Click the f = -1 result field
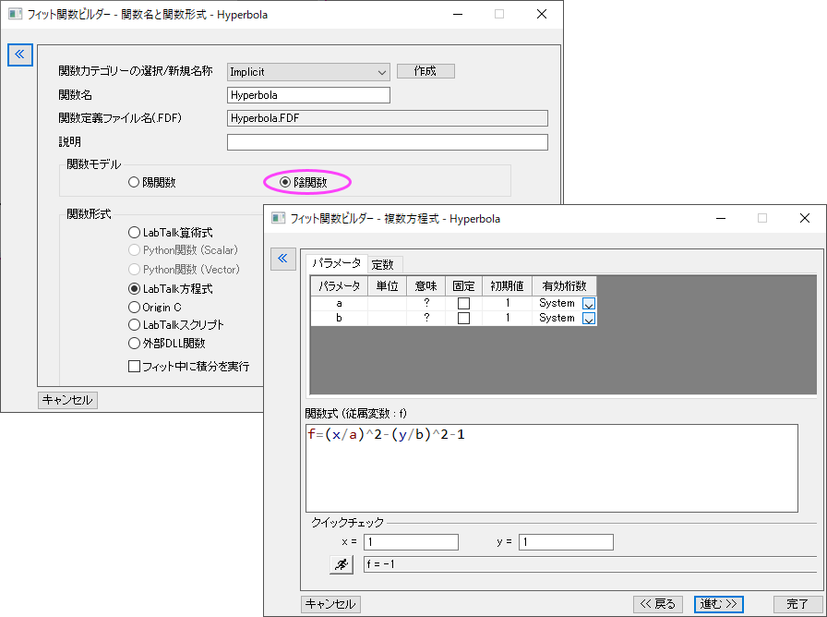This screenshot has height=617, width=827. (x=590, y=564)
